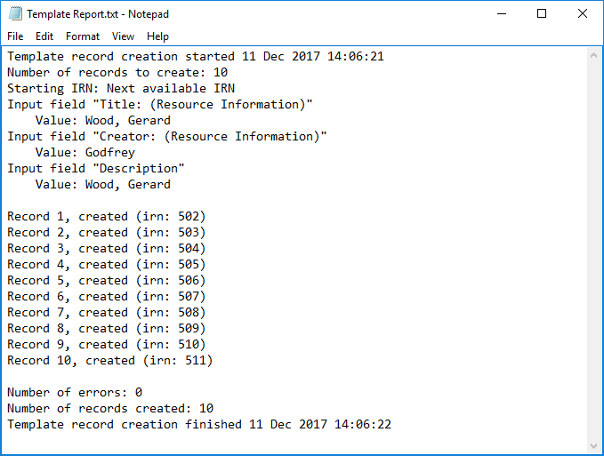Click the 'Number of records to create: 10' line

click(x=117, y=72)
